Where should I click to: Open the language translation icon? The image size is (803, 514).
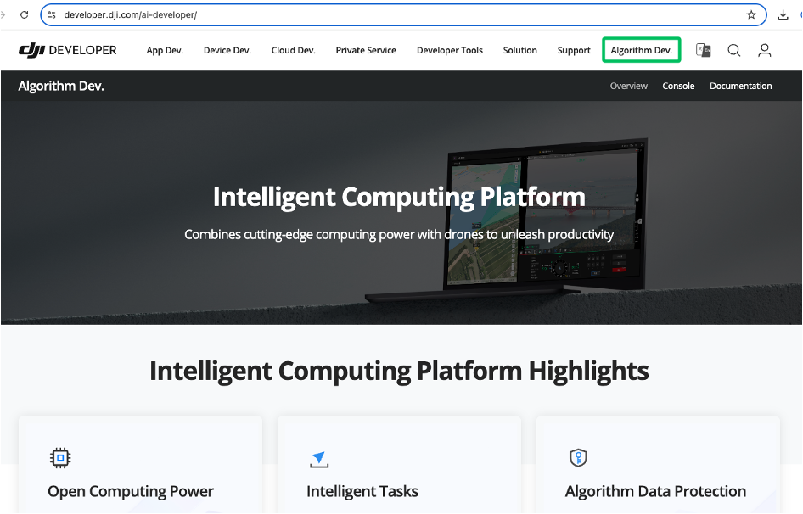pyautogui.click(x=703, y=50)
